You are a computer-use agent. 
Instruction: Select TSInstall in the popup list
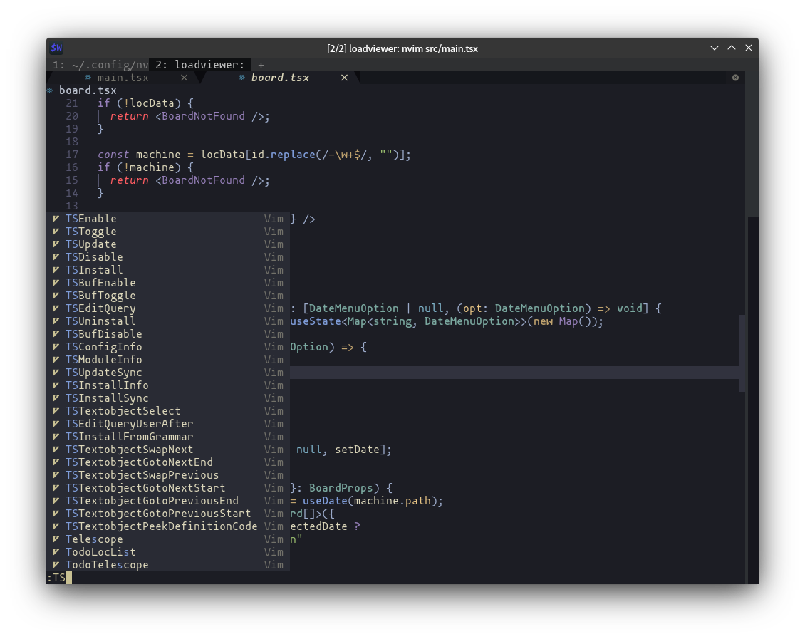168,270
